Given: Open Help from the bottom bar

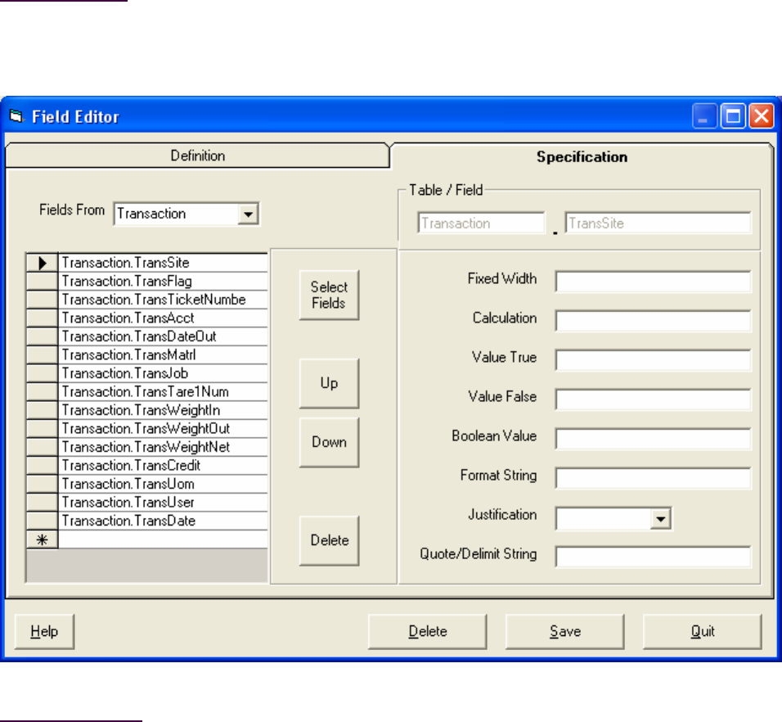Looking at the screenshot, I should point(45,631).
